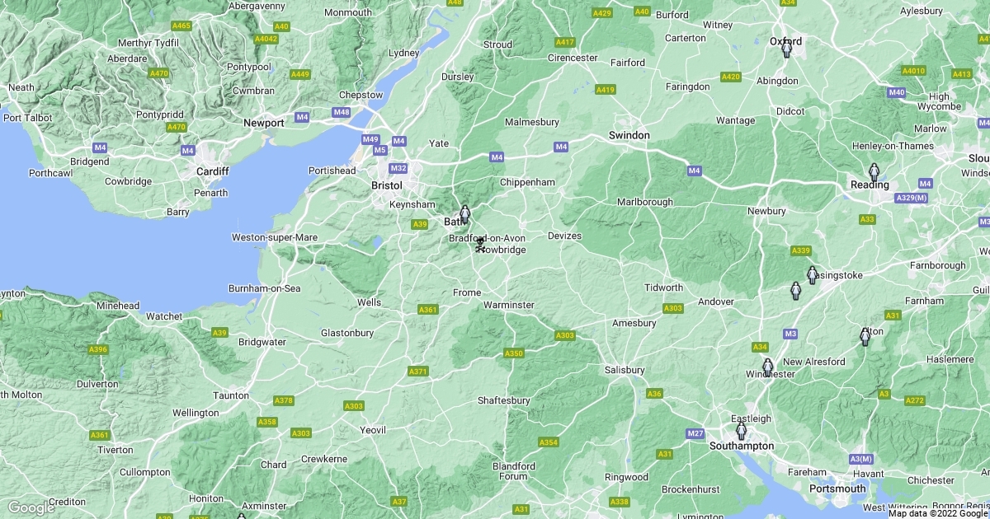Click the Salisbury town label
Screen dimensions: 990x519
click(x=625, y=370)
